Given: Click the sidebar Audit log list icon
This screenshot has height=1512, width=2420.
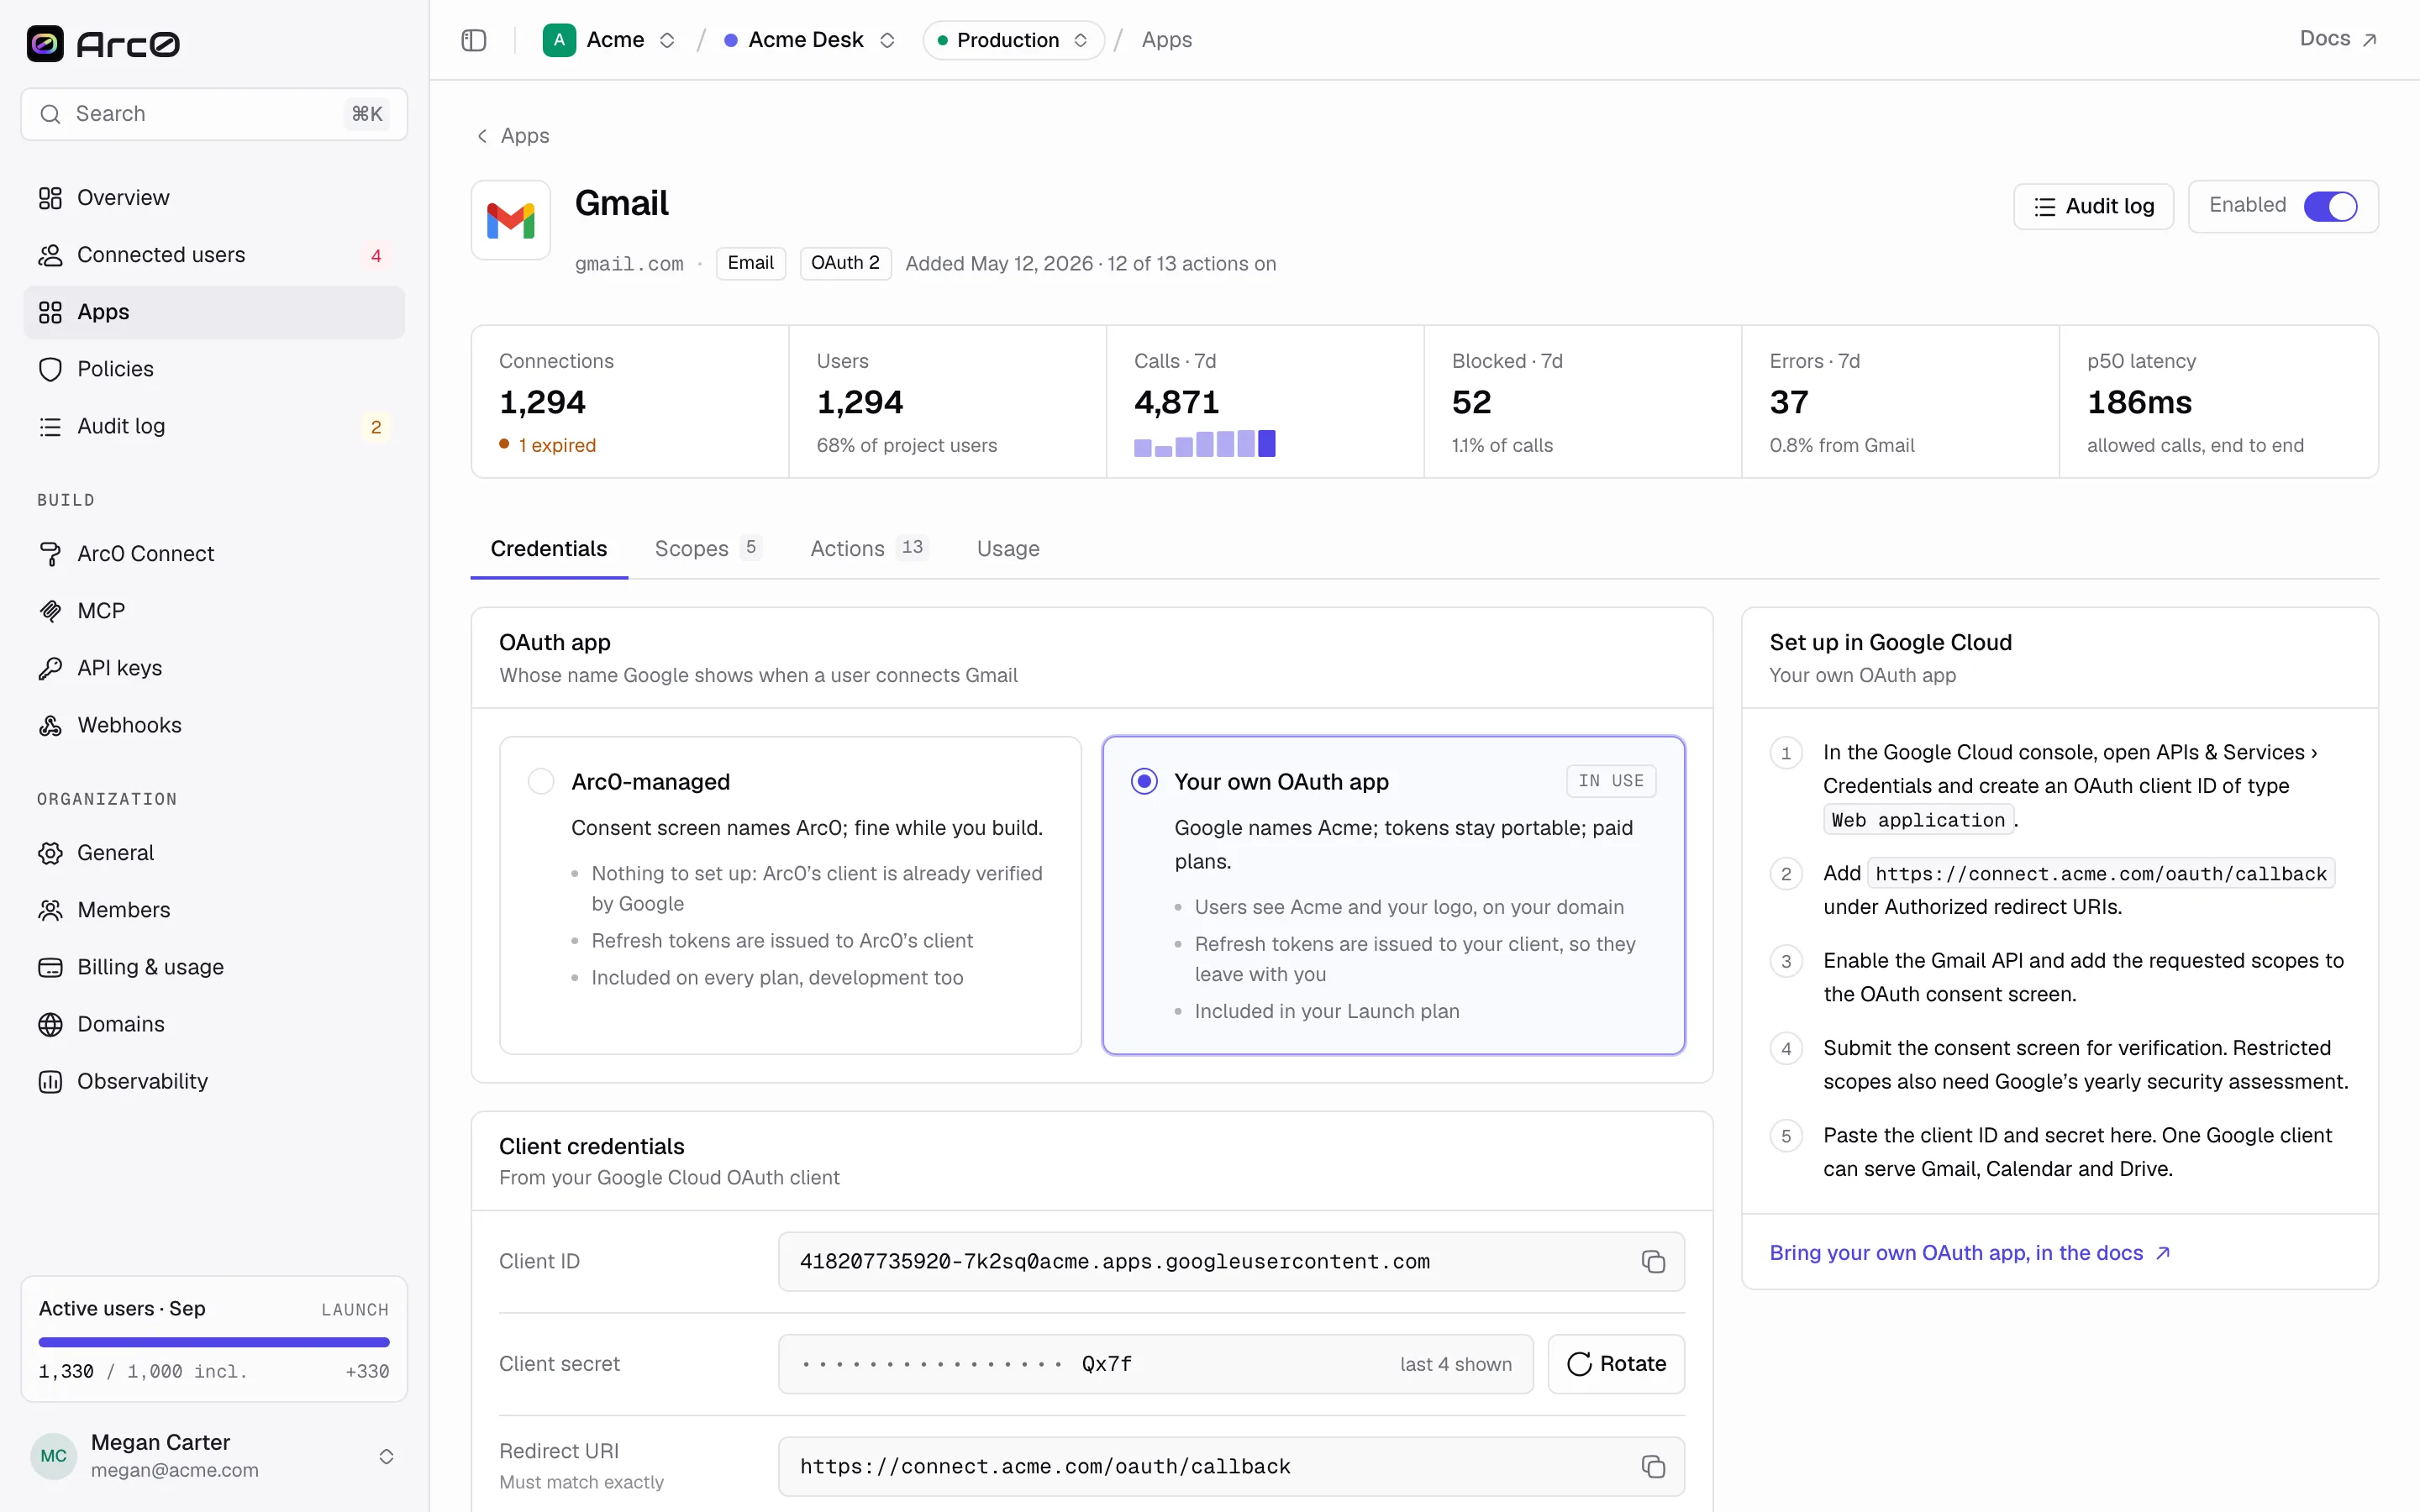Looking at the screenshot, I should (50, 426).
